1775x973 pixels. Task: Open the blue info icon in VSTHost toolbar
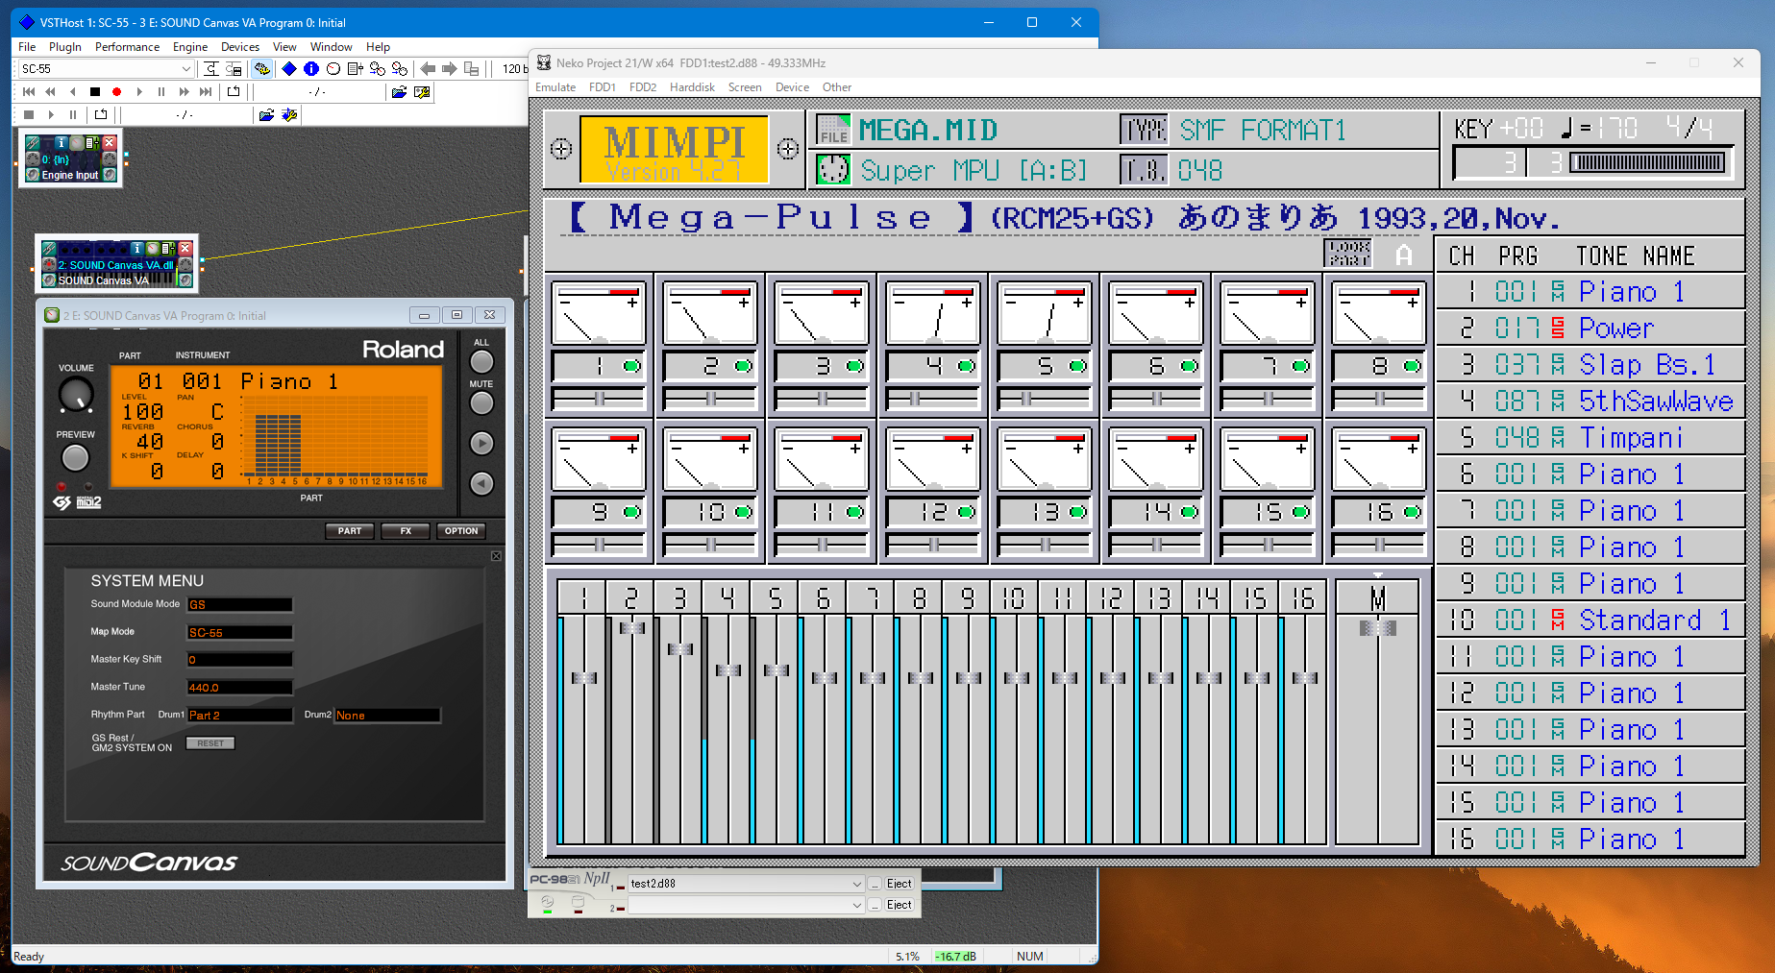(x=311, y=68)
